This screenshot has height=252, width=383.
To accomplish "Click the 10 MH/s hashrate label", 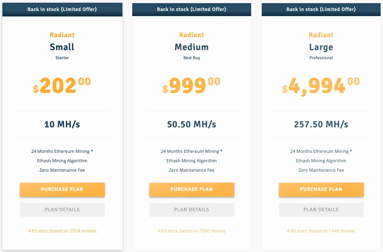I will tap(62, 124).
